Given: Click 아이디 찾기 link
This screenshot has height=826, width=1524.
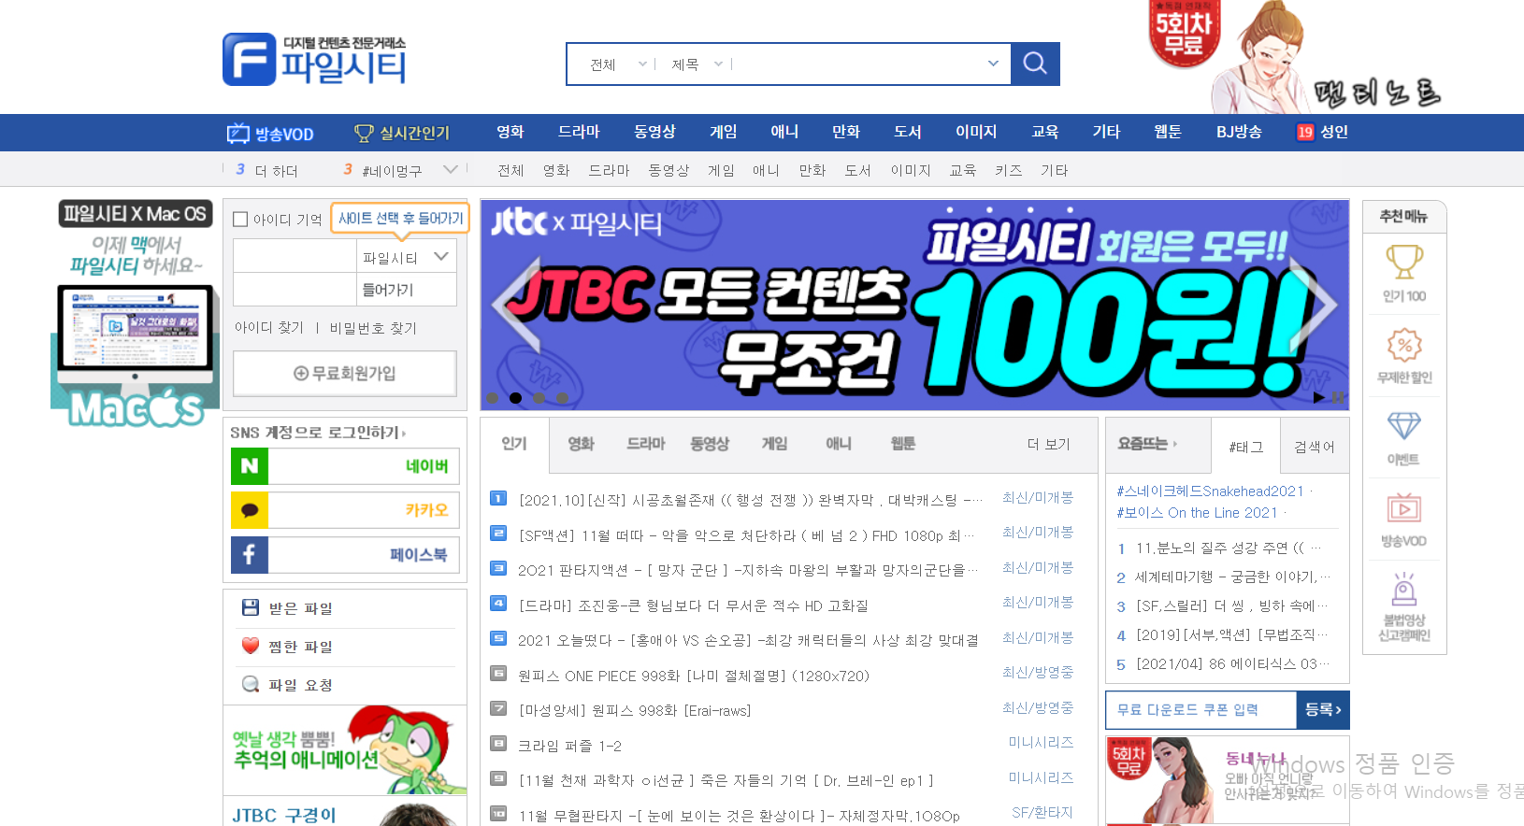Looking at the screenshot, I should coord(269,328).
